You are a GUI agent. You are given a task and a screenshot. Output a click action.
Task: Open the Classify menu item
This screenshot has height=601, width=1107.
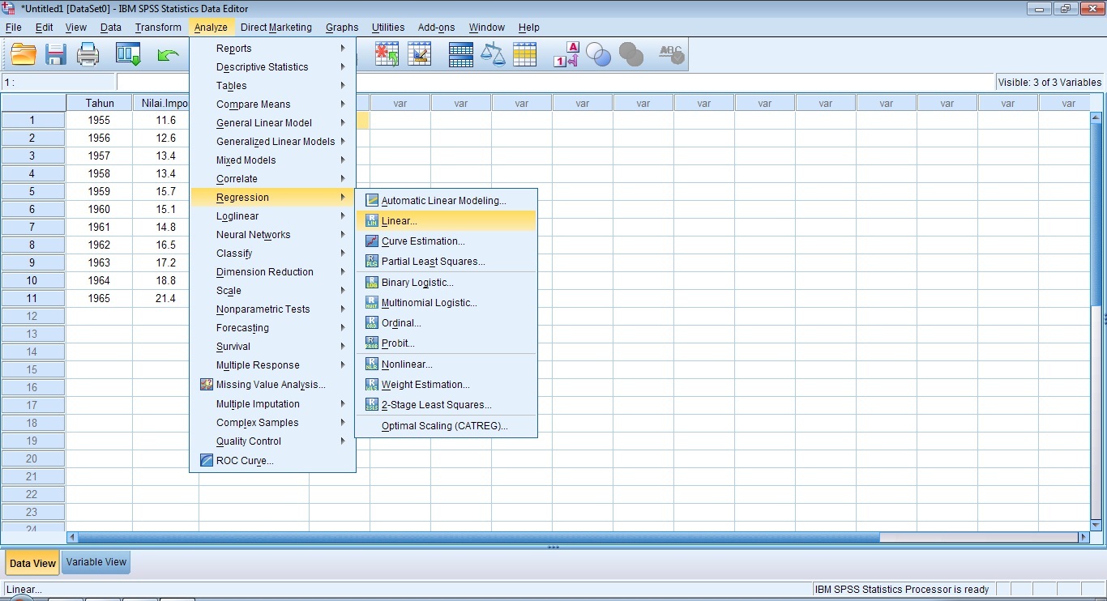[x=272, y=254]
